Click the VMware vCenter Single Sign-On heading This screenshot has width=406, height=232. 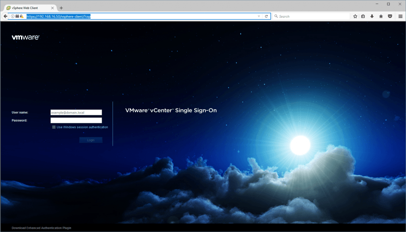[x=171, y=110]
